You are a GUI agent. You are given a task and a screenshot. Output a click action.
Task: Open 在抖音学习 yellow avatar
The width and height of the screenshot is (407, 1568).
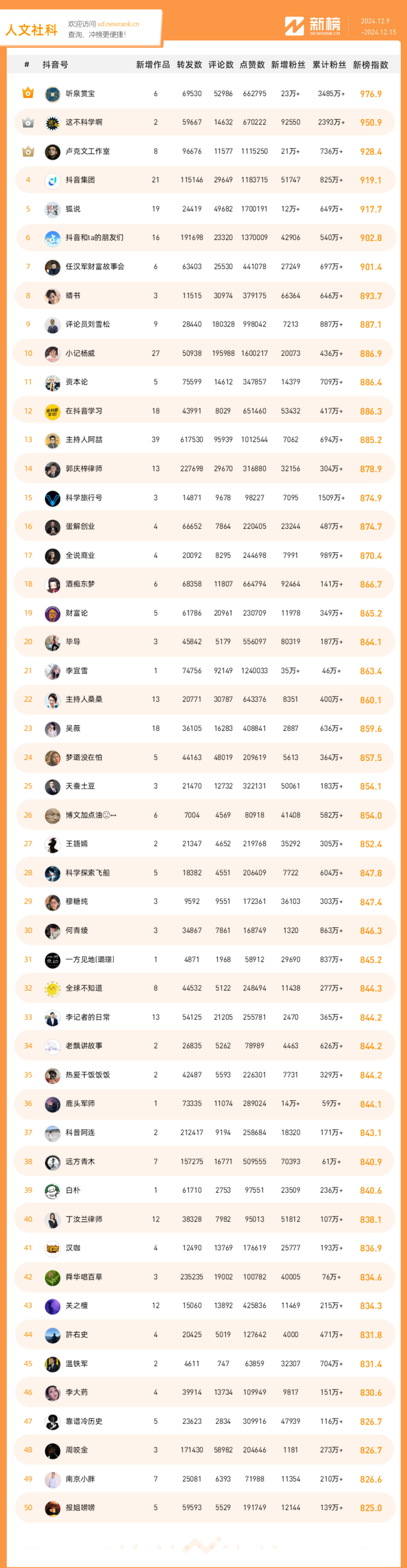52,412
